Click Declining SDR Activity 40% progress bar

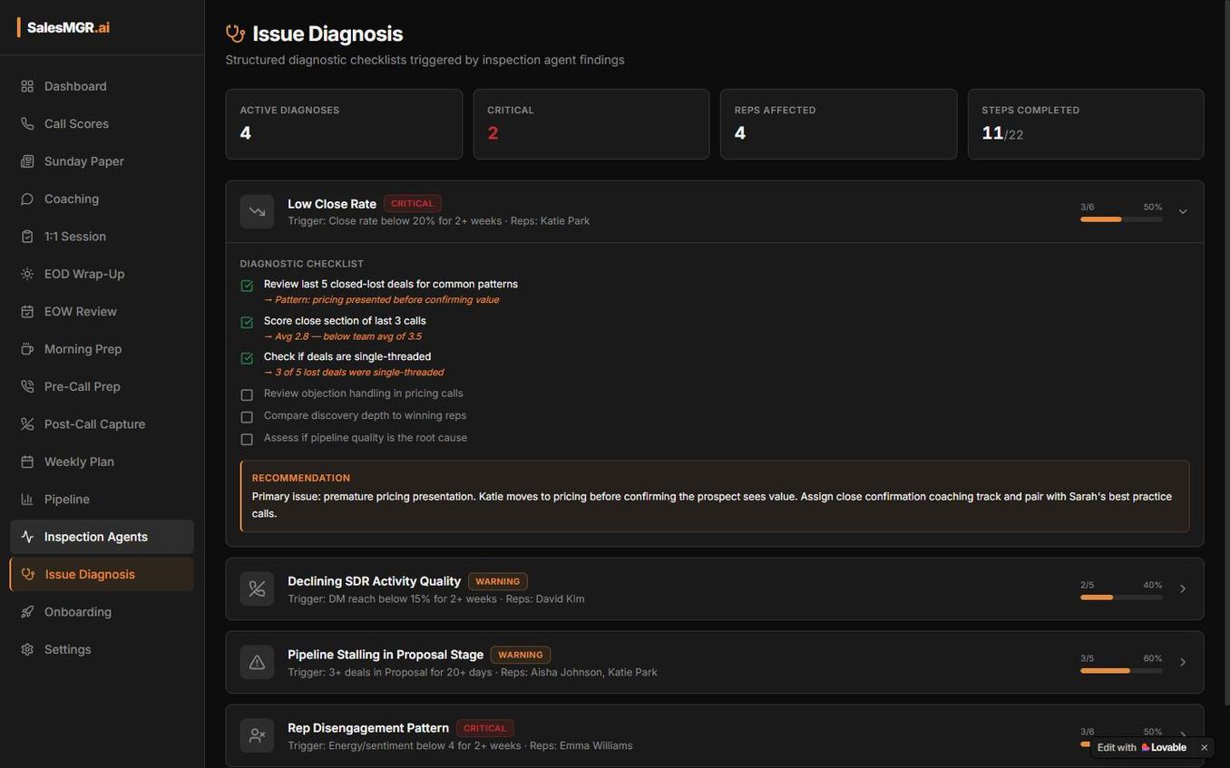click(x=1121, y=598)
